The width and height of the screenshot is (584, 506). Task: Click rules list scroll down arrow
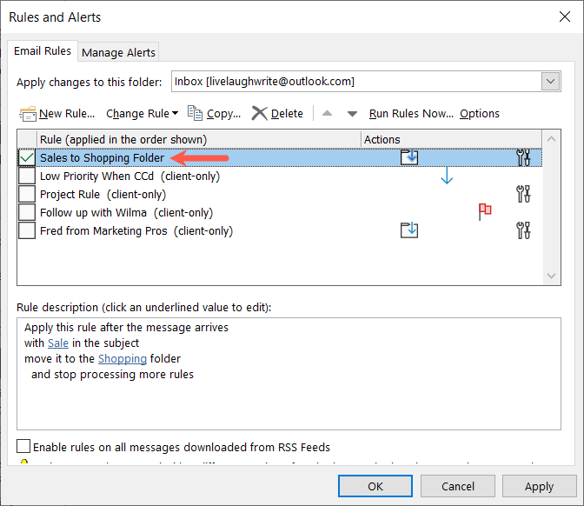(551, 276)
